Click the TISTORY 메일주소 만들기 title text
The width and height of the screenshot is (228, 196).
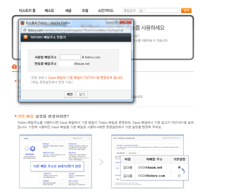click(x=48, y=37)
